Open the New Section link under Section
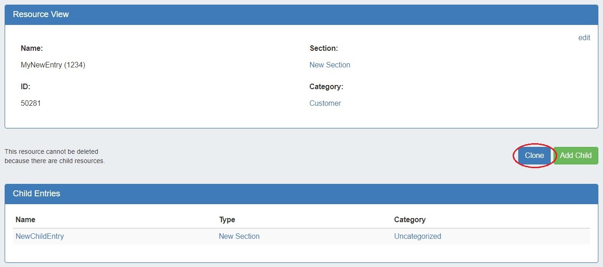The height and width of the screenshot is (267, 603). (330, 65)
